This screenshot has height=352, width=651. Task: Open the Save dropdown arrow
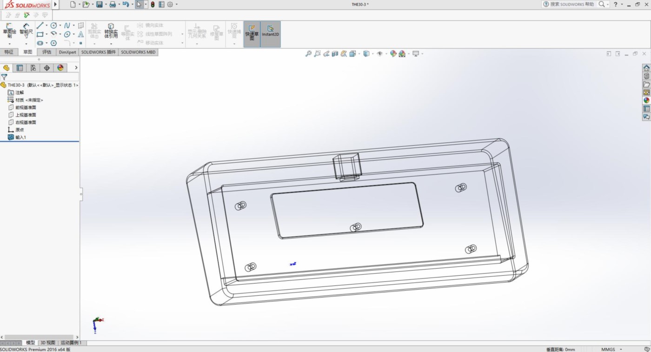point(105,4)
